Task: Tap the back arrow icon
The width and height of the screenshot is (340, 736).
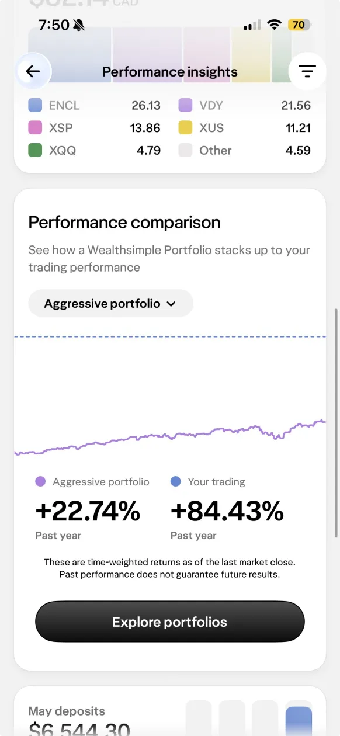Action: tap(33, 71)
